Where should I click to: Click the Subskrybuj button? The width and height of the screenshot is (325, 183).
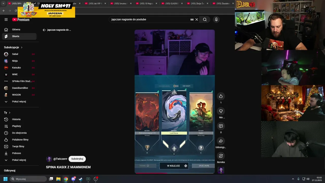(77, 159)
